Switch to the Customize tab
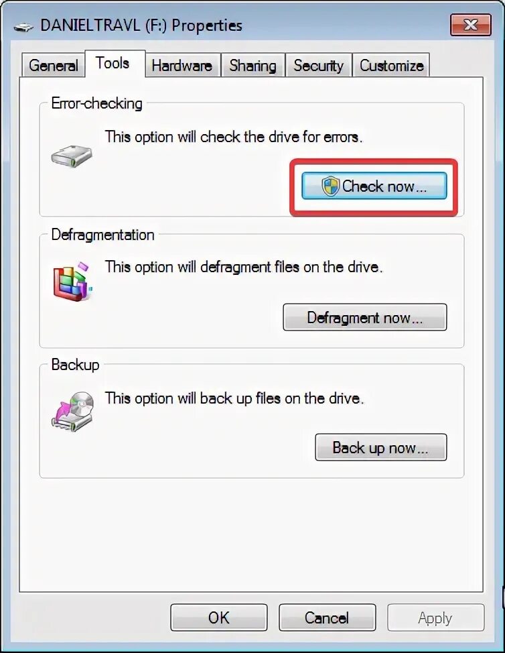This screenshot has width=505, height=653. click(391, 66)
